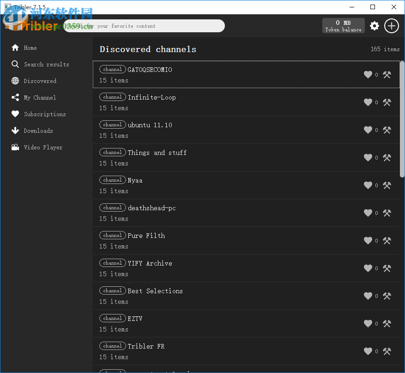Click the tools icon for Nyaa

click(x=387, y=185)
